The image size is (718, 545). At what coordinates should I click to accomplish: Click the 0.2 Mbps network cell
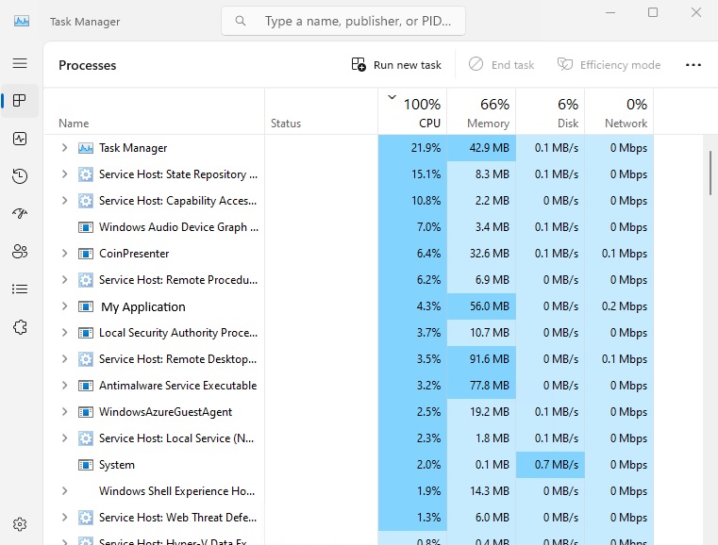[619, 306]
